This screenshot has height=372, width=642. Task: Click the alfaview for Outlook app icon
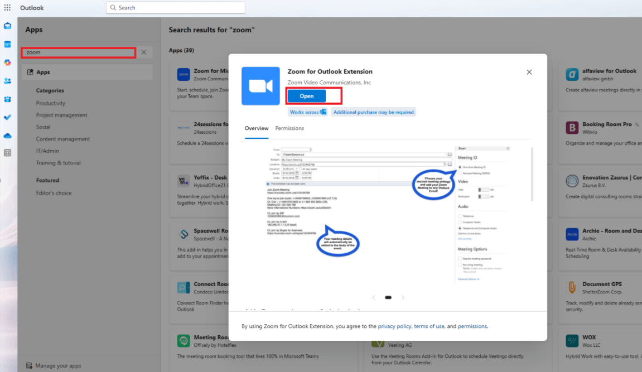[x=572, y=74]
